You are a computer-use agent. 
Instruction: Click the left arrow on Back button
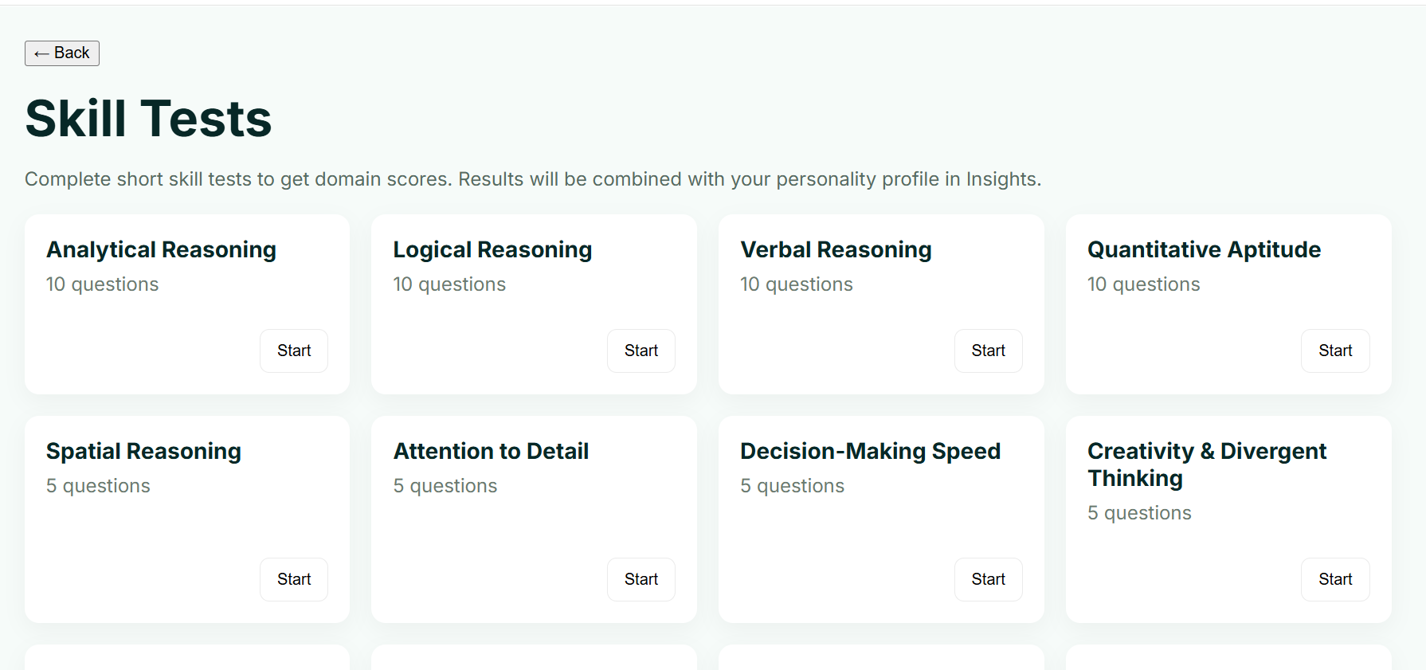41,53
